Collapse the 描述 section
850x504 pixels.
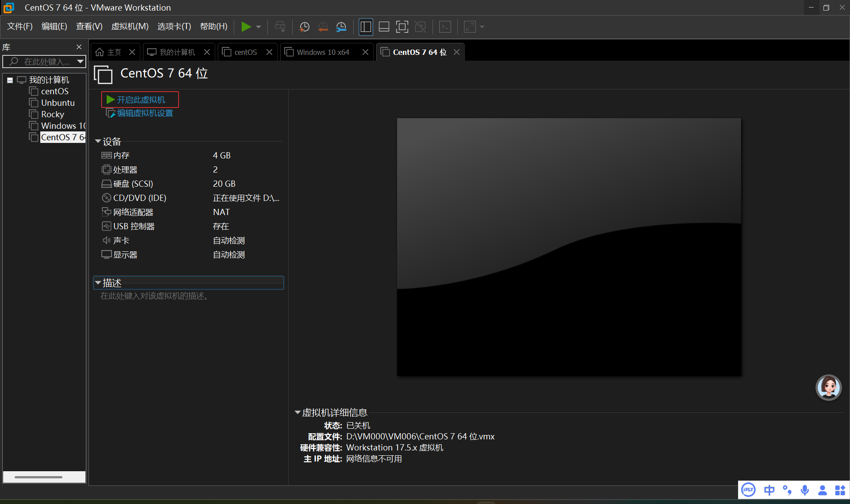(x=98, y=283)
